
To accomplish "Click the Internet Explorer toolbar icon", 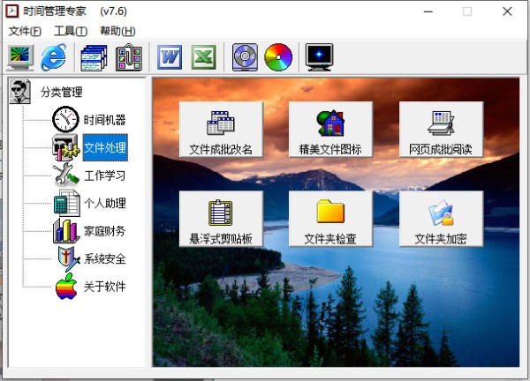I will coord(53,57).
